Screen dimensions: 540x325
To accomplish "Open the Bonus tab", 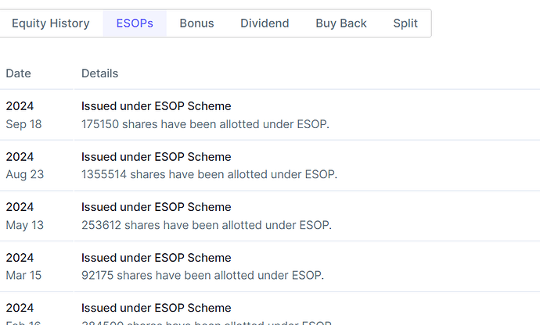I will [196, 23].
